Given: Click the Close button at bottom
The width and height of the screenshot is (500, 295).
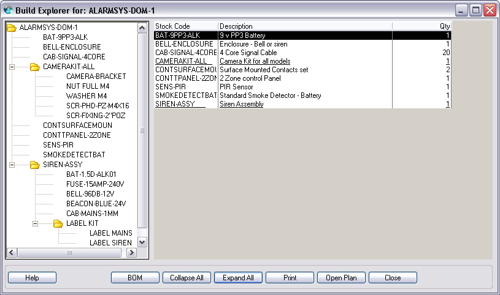Looking at the screenshot, I should click(393, 278).
